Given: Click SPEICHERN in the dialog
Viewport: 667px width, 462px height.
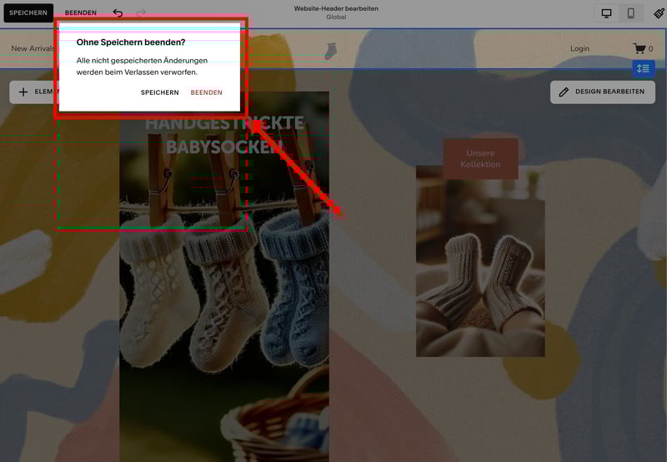Looking at the screenshot, I should coord(159,92).
